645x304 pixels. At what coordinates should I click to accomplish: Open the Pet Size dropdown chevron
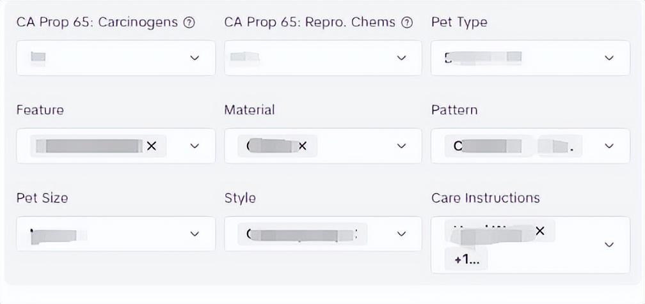pos(195,234)
